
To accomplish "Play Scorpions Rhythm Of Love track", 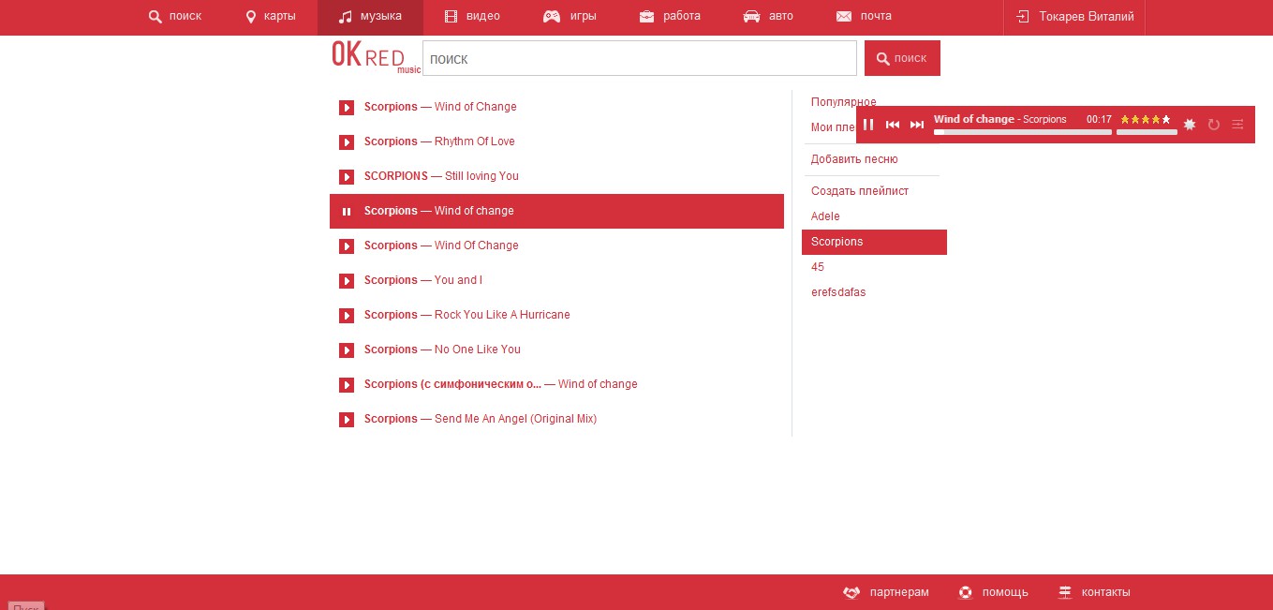I will 347,142.
